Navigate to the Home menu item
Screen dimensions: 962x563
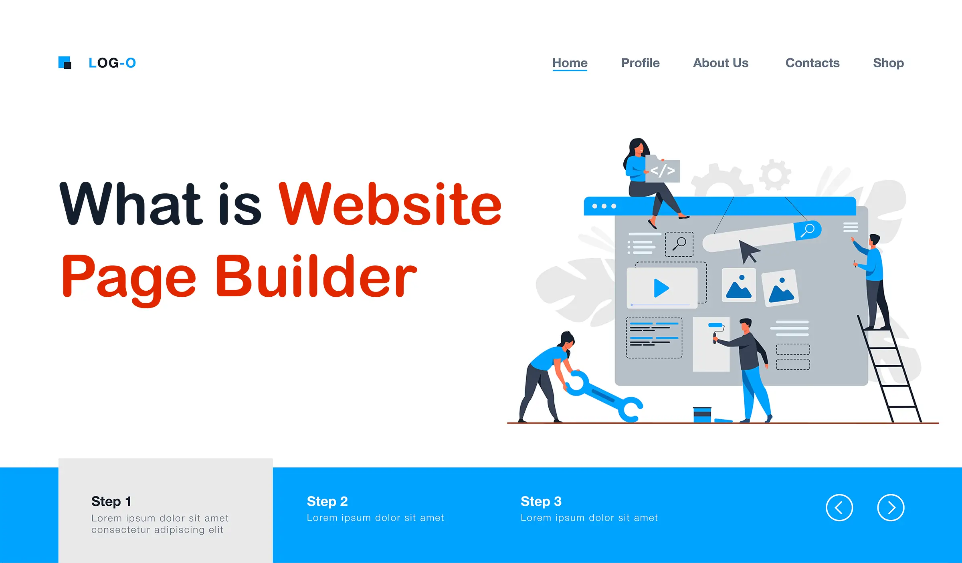pyautogui.click(x=570, y=62)
